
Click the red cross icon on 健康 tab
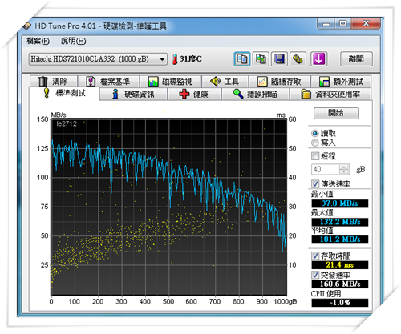(184, 94)
